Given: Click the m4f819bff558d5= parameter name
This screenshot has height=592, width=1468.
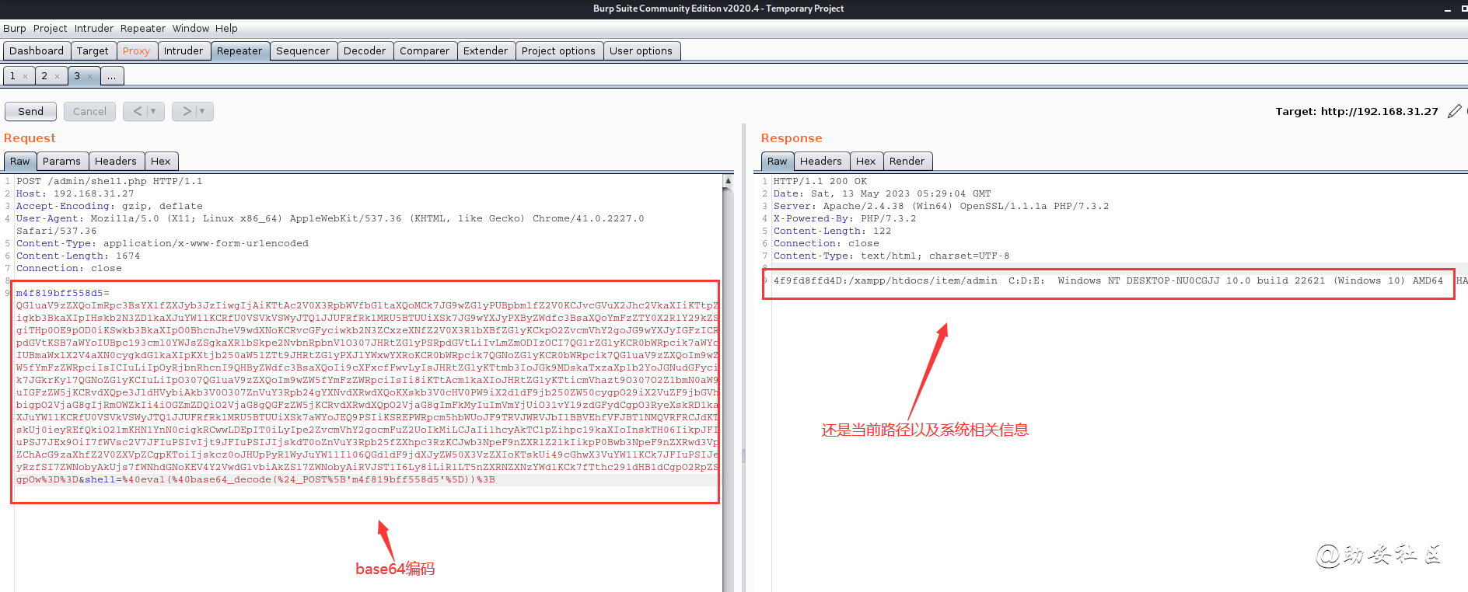Looking at the screenshot, I should click(x=63, y=293).
